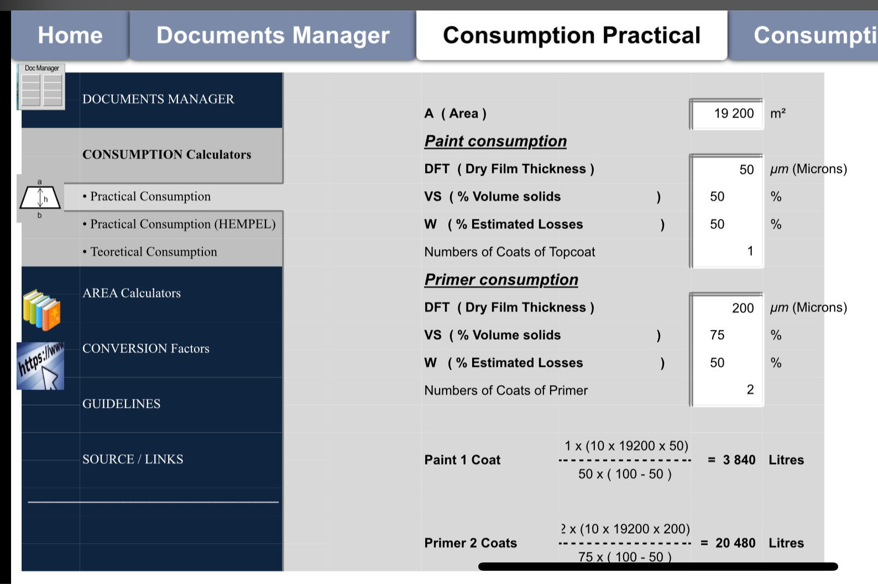Switch to the Home tab

(70, 35)
